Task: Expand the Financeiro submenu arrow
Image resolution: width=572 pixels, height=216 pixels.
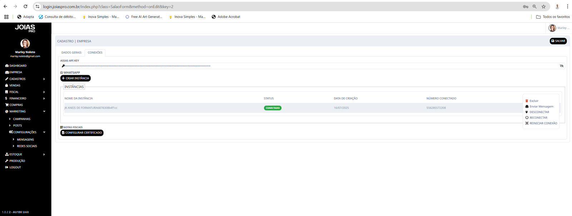Action: pos(44,99)
